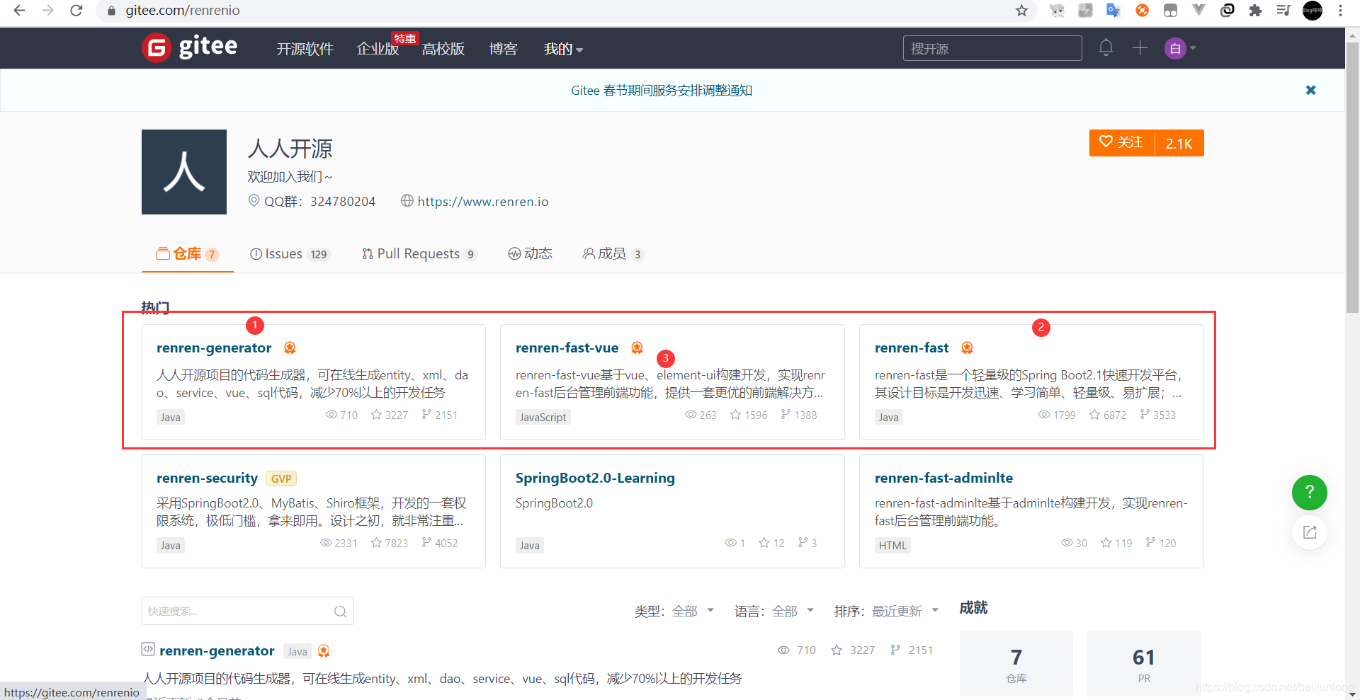Click the green help question-mark button
The width and height of the screenshot is (1360, 700).
(x=1309, y=492)
